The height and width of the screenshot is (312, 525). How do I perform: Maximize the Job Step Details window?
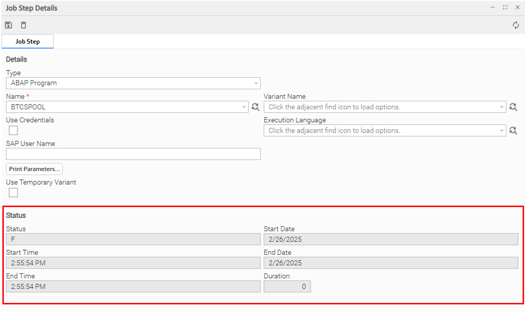point(505,8)
